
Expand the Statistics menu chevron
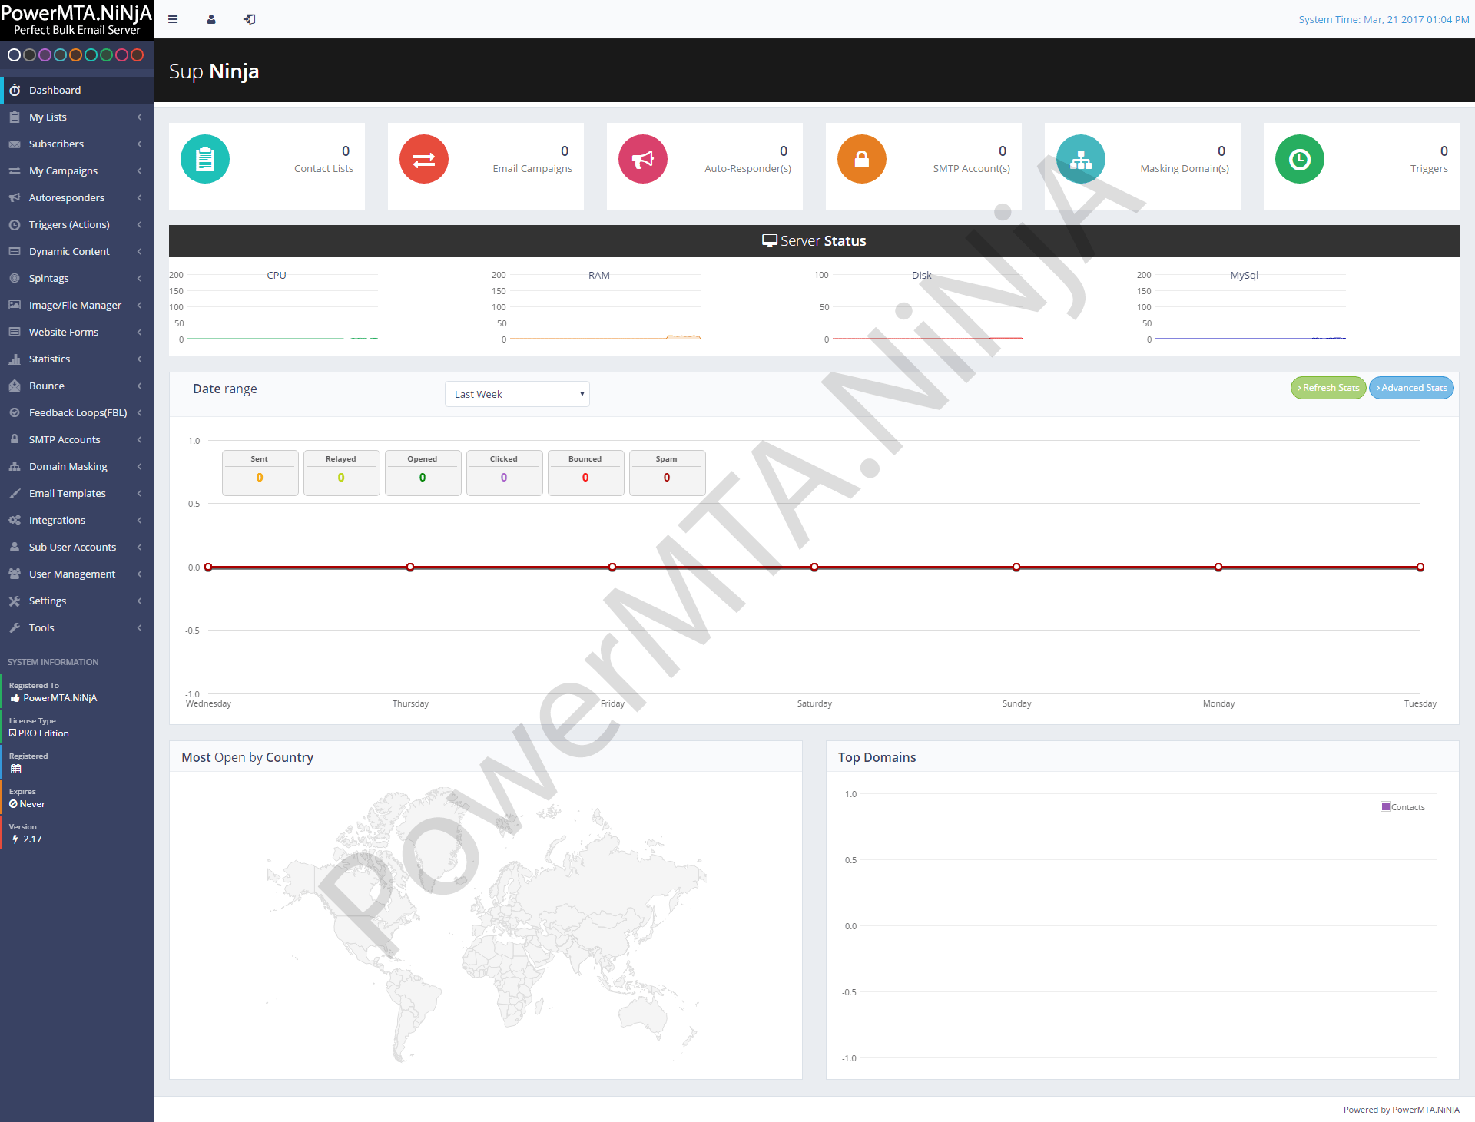point(139,359)
